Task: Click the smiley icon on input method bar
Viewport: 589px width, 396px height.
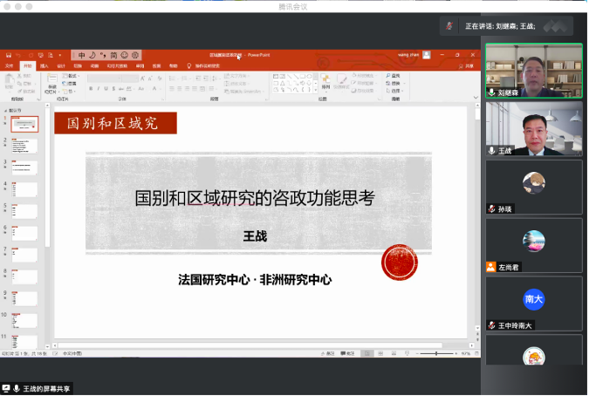Action: (x=124, y=55)
